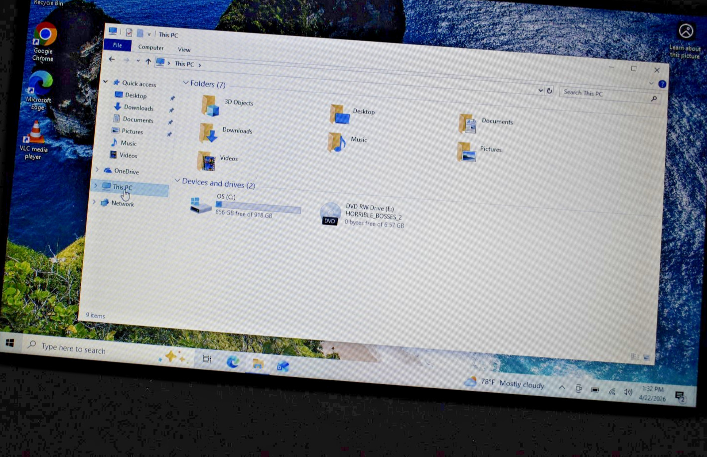Select Documents under Quick access

point(138,119)
